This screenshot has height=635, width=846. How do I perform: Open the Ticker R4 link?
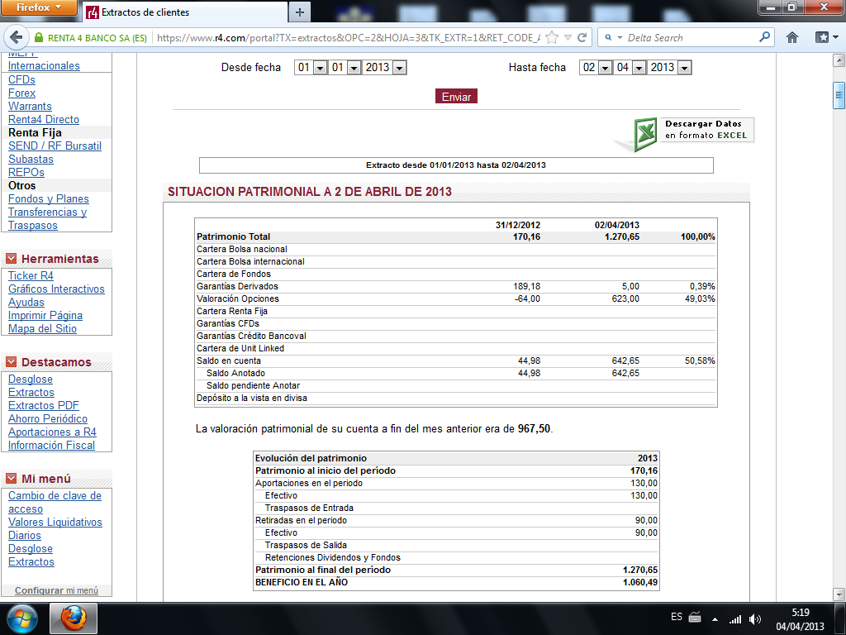31,275
